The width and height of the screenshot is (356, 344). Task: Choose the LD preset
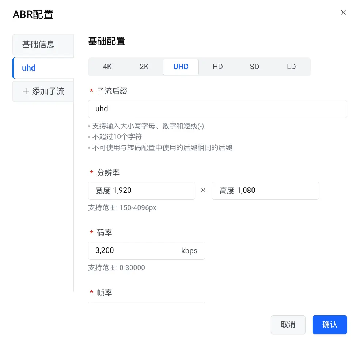tap(291, 67)
